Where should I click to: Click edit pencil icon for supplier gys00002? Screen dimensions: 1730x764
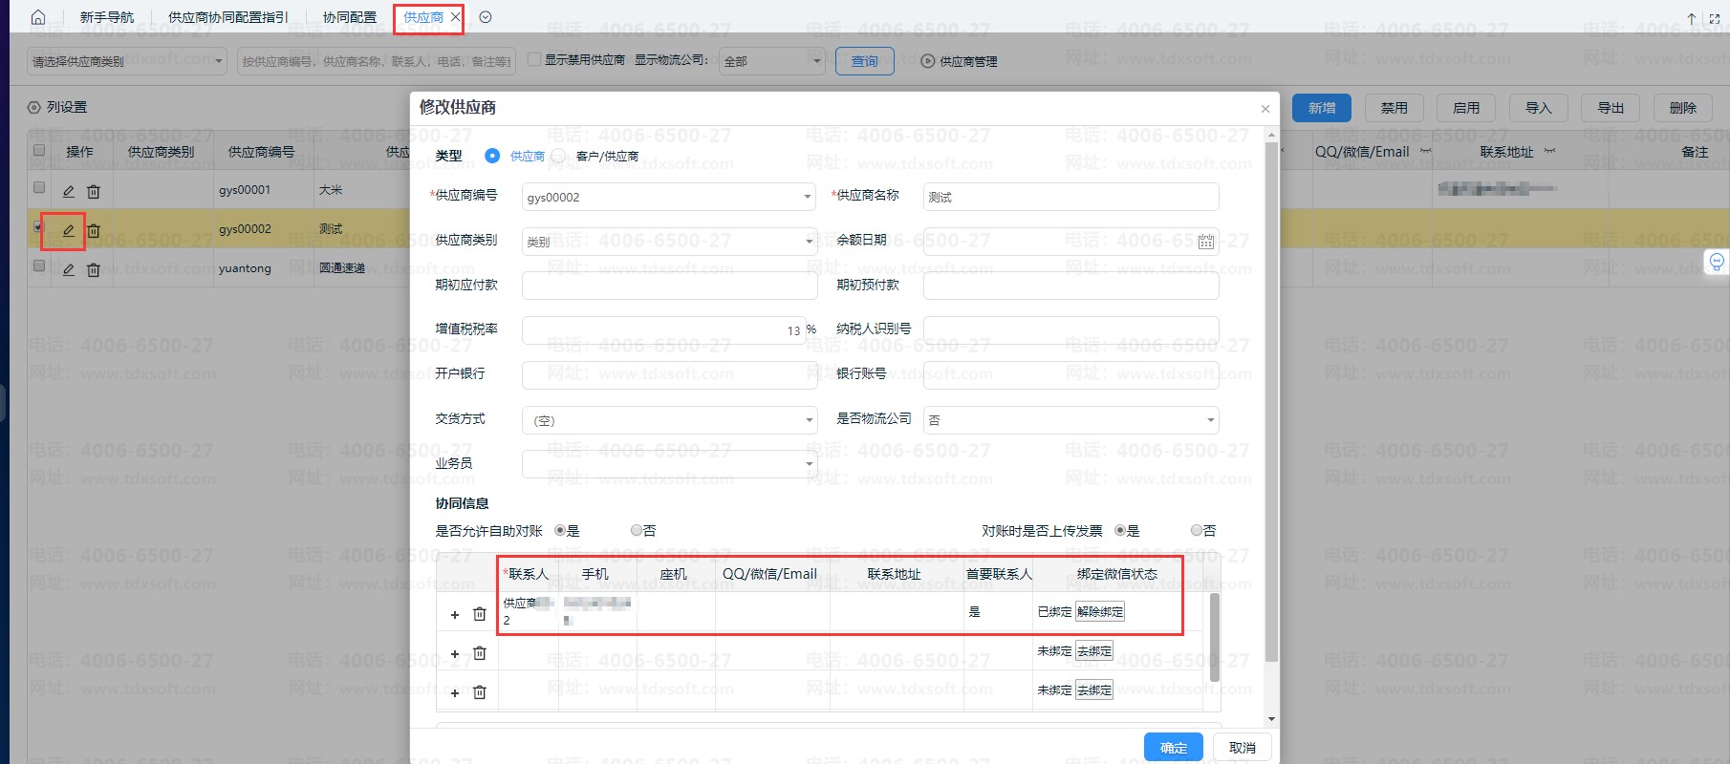[x=68, y=230]
